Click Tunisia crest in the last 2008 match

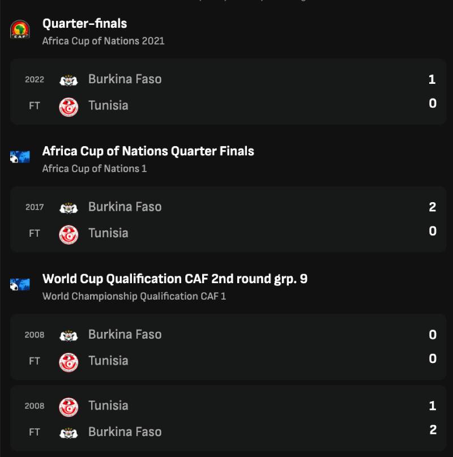[x=69, y=406]
